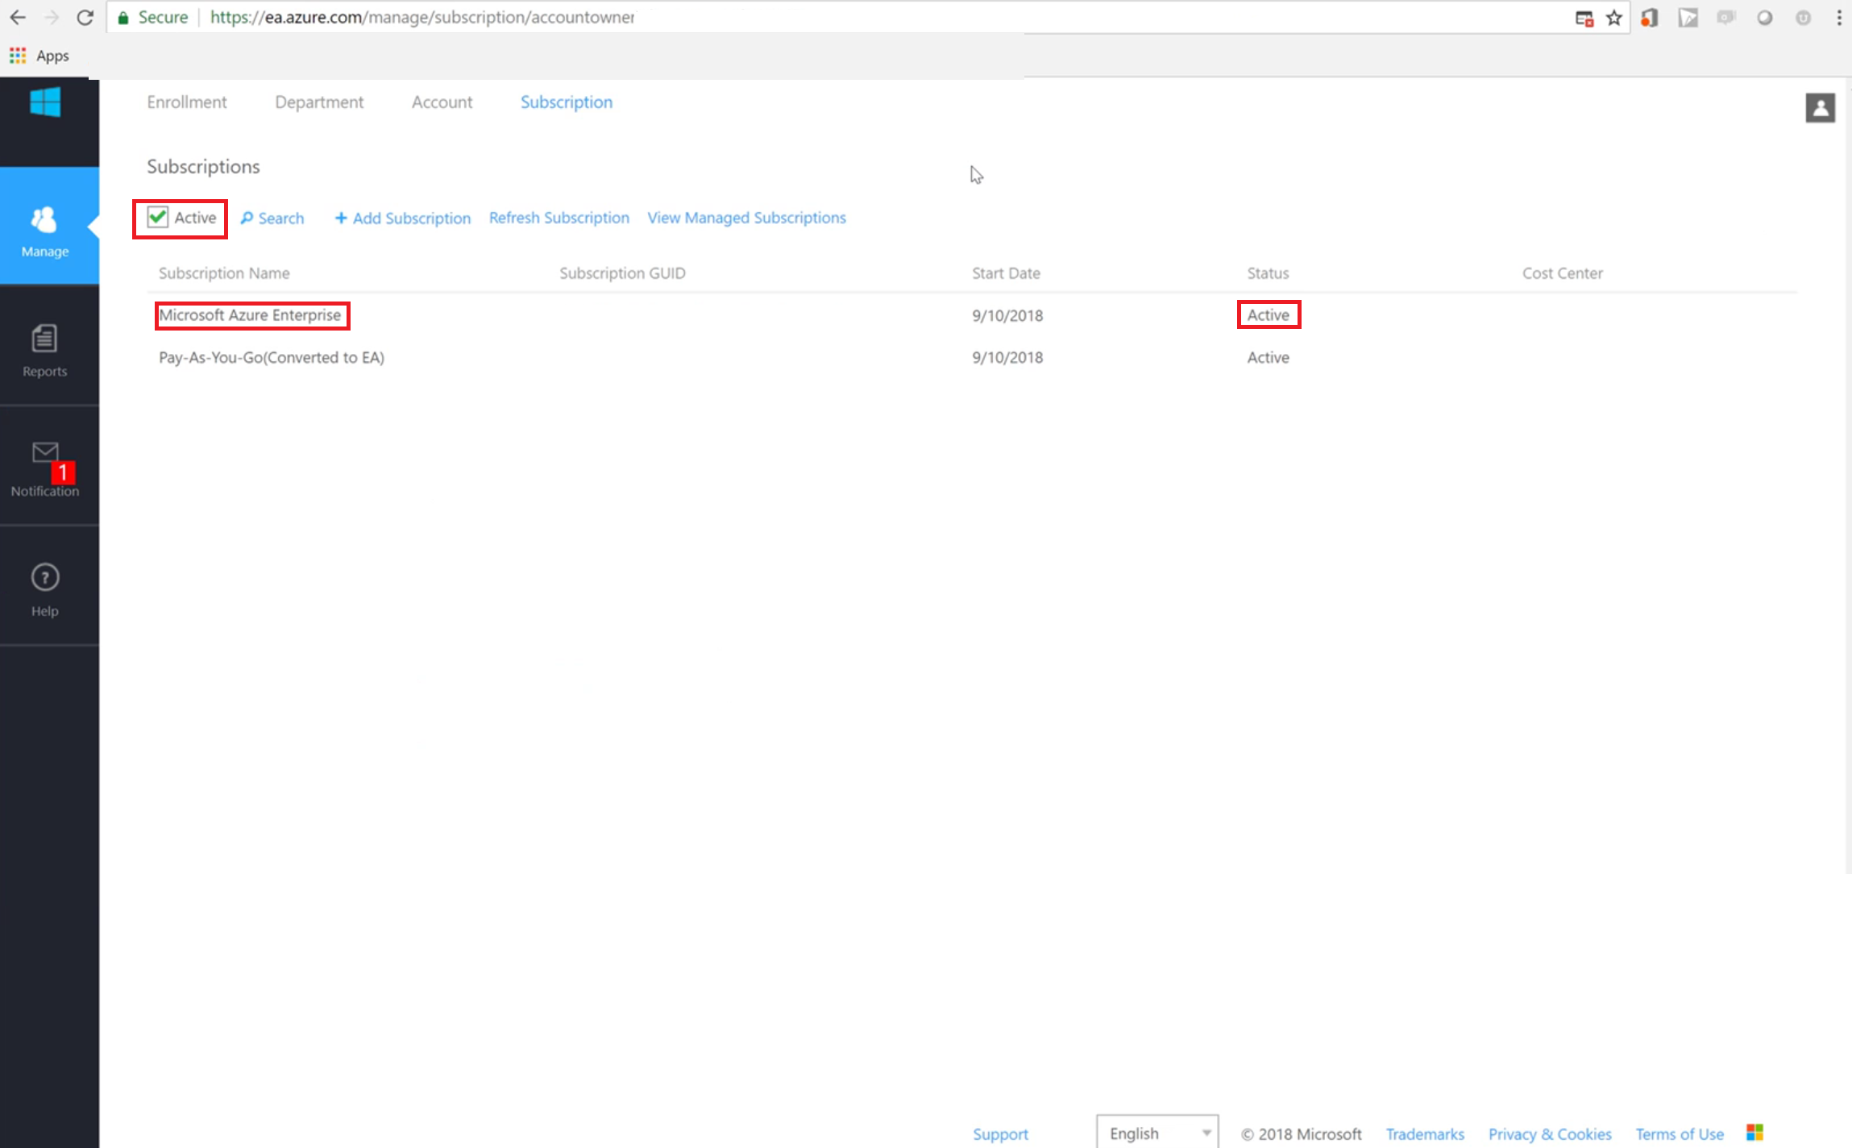Open Chrome three-dot menu

[1838, 18]
